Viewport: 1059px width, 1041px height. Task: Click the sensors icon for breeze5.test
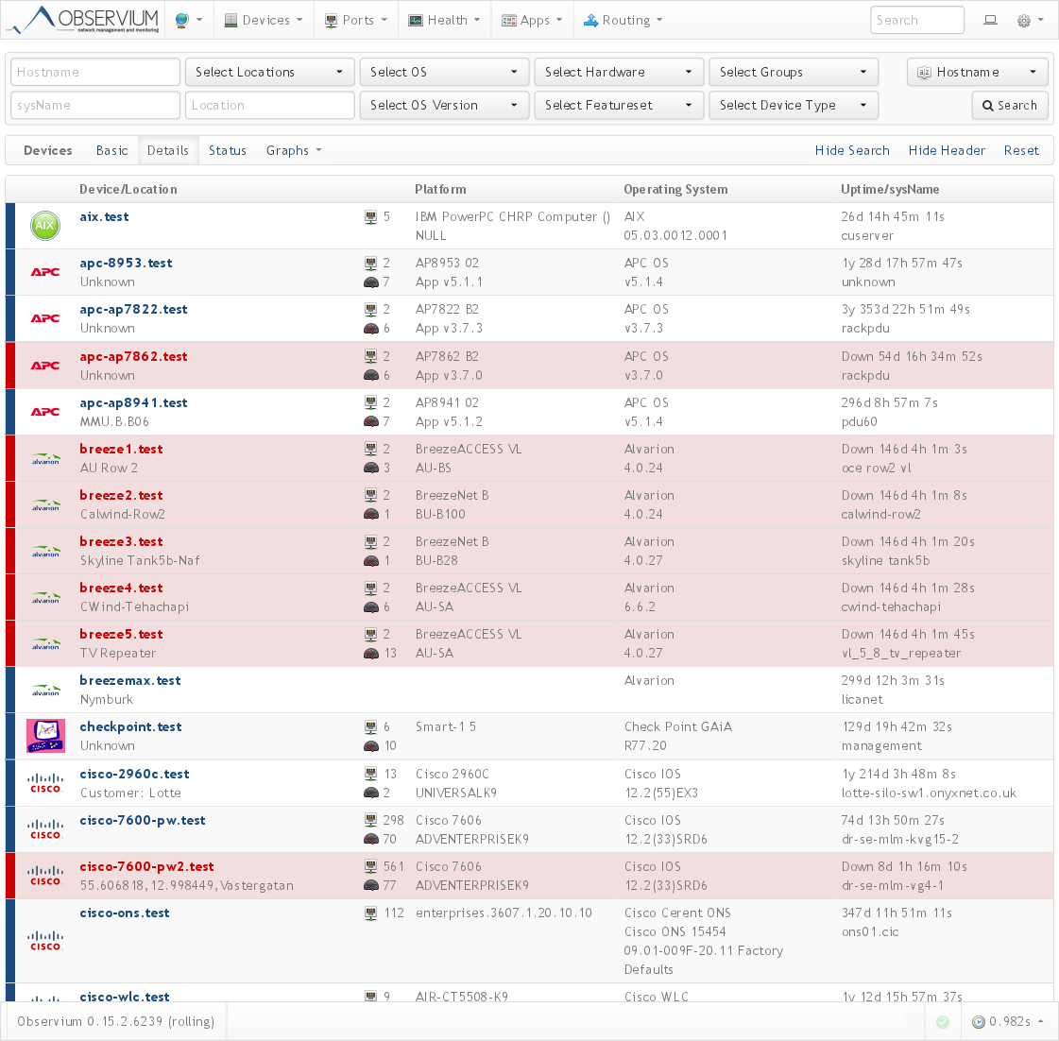pos(370,654)
